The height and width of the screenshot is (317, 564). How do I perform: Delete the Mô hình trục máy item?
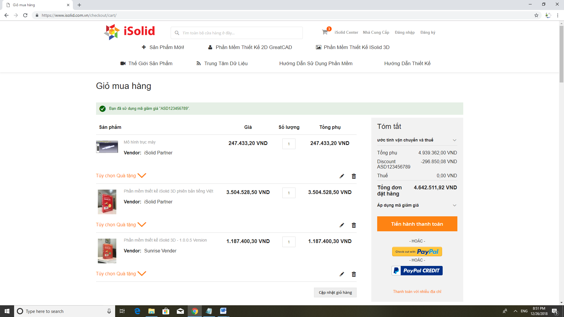[354, 176]
